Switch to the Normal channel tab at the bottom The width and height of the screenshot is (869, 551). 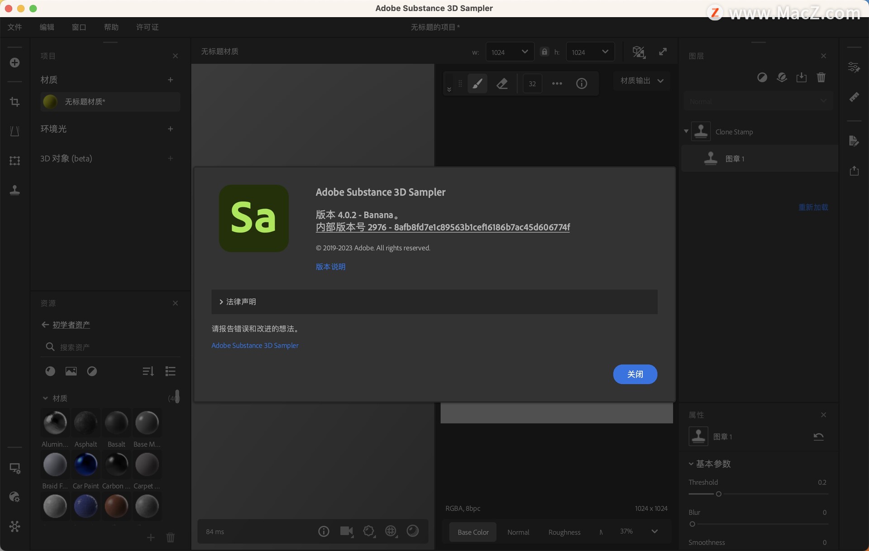(x=518, y=532)
